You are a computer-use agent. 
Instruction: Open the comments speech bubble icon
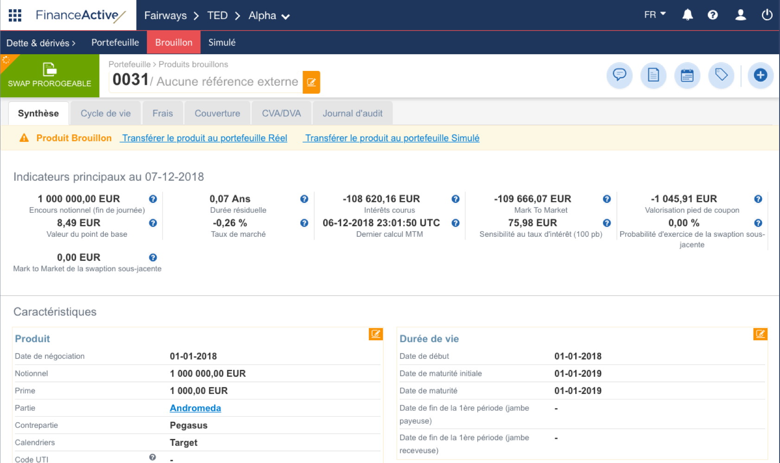619,75
